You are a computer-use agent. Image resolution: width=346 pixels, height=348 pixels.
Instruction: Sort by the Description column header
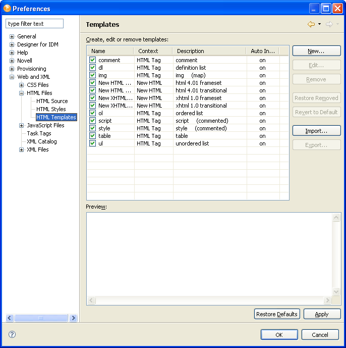(209, 51)
